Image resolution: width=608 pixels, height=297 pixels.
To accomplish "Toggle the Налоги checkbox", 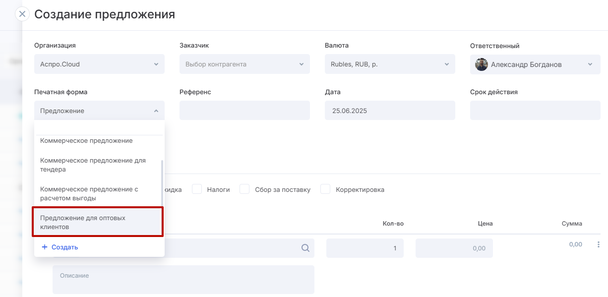I will 197,189.
